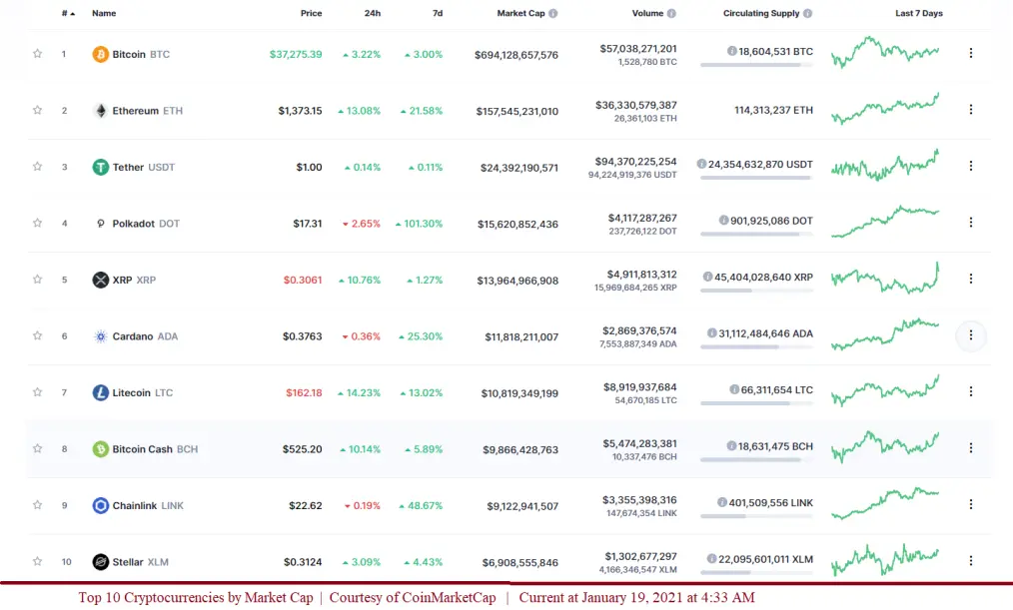The width and height of the screenshot is (1013, 610).
Task: Click info icon beside Tether circulating supply
Action: point(701,164)
